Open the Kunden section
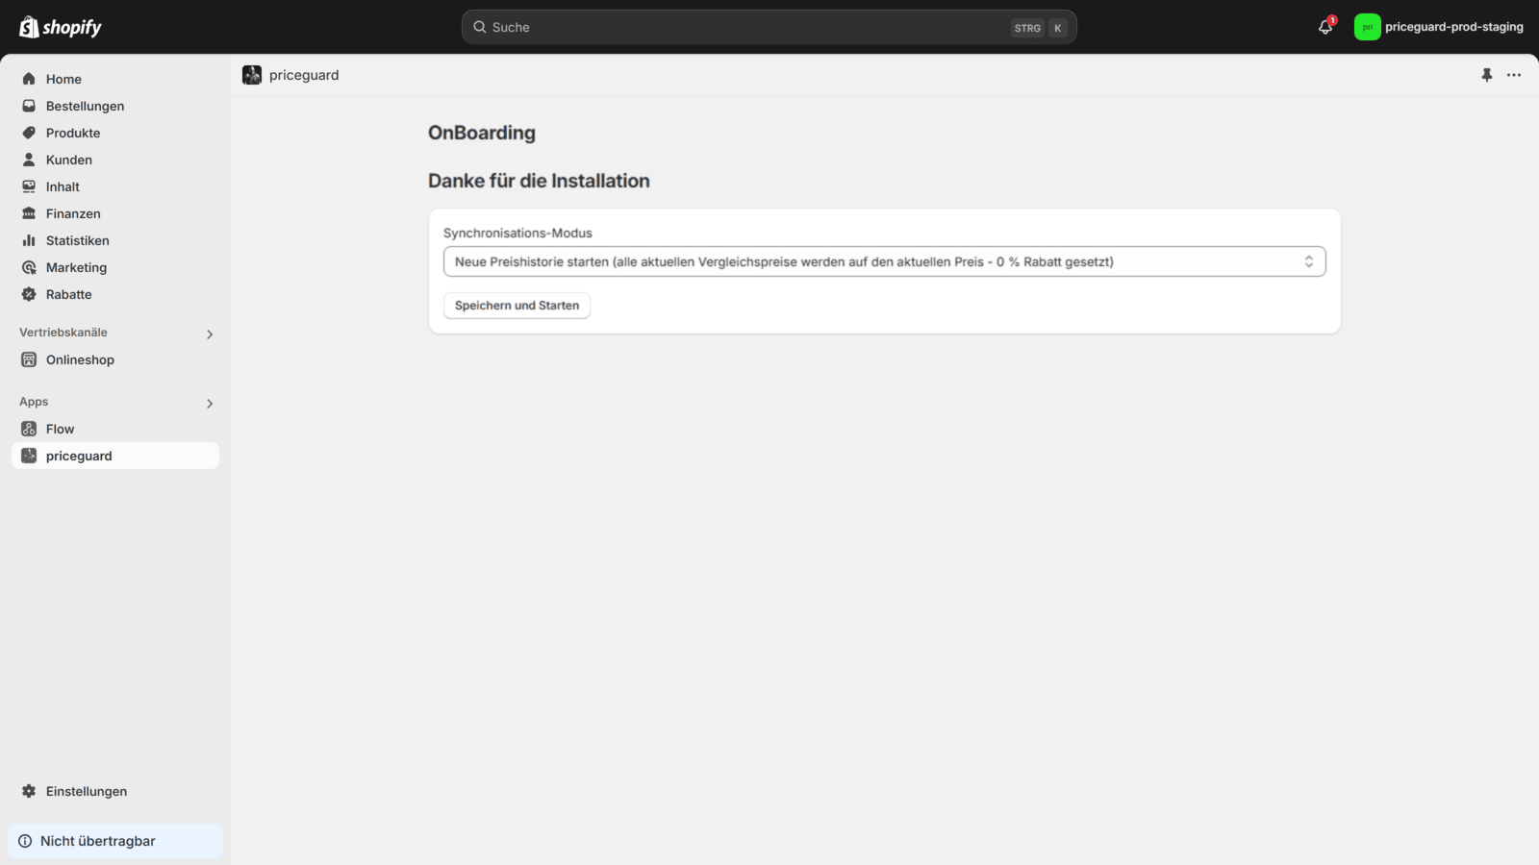Screen dimensions: 1539x865 [x=68, y=160]
